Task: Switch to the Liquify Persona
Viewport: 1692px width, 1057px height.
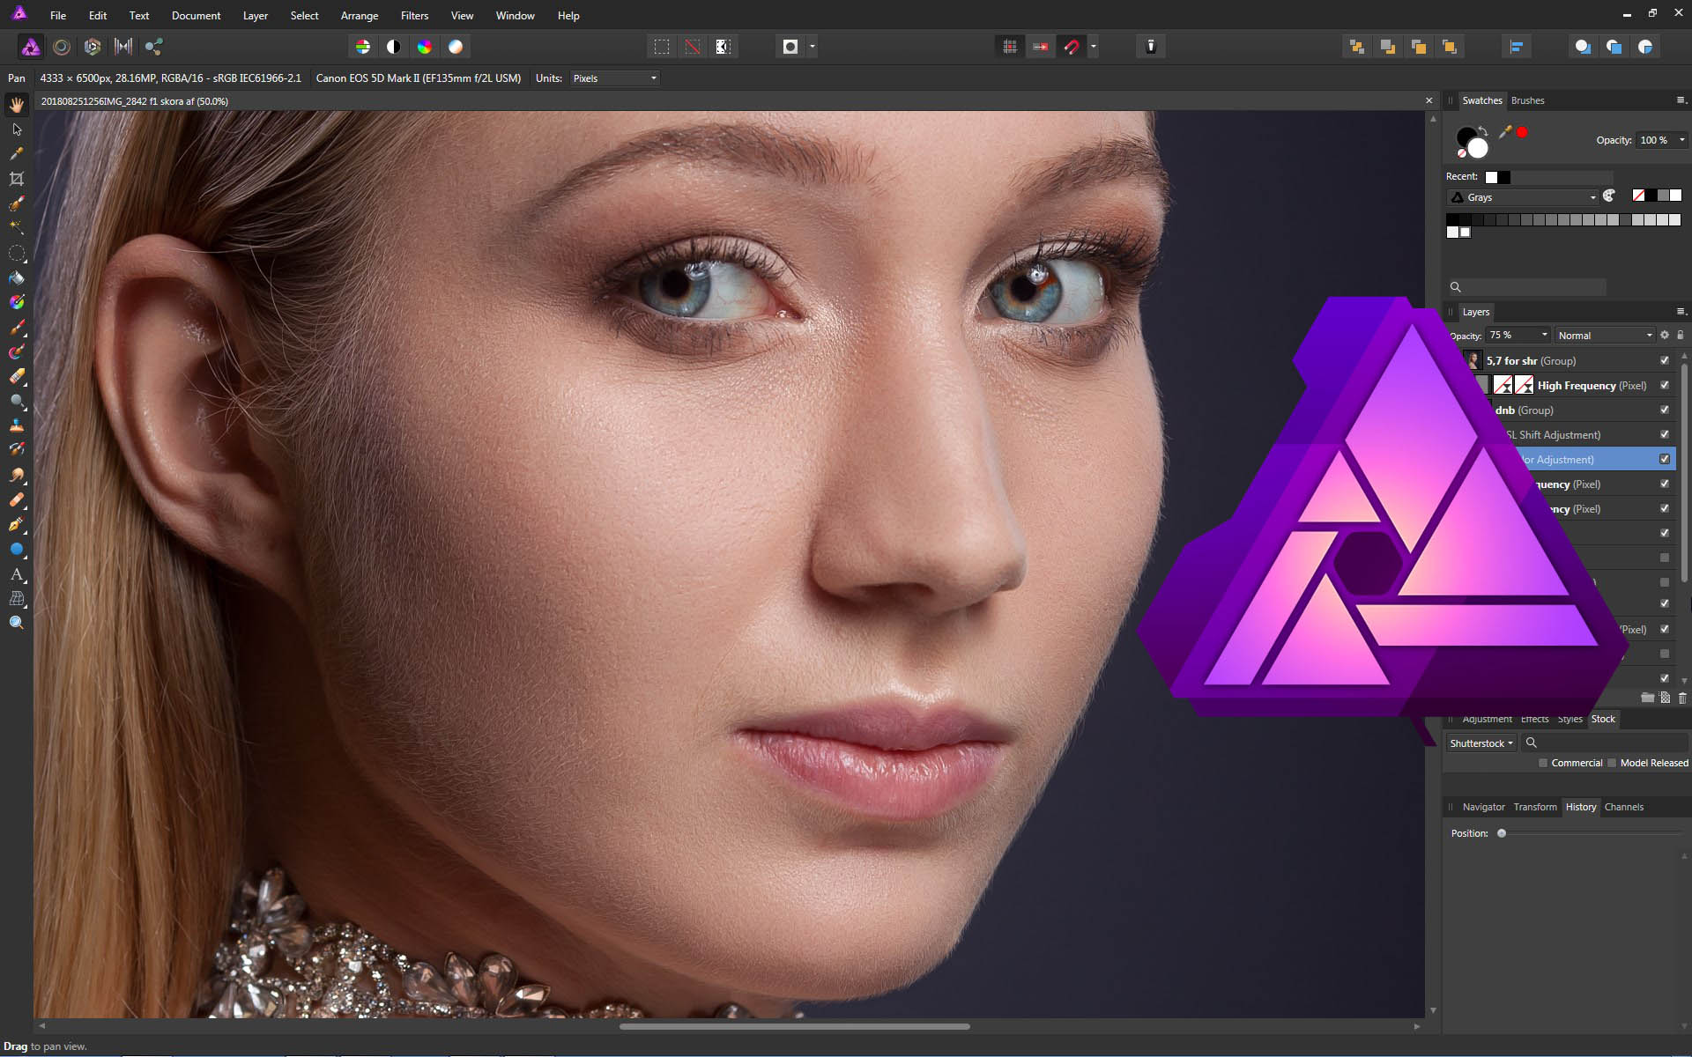Action: pos(62,47)
